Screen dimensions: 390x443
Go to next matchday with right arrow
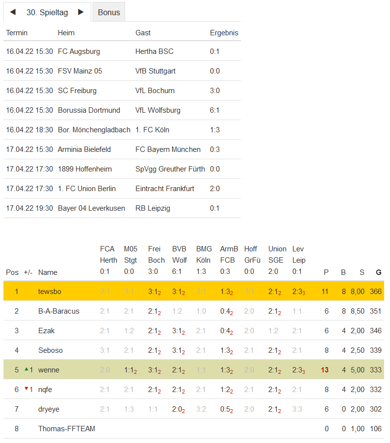(x=81, y=12)
